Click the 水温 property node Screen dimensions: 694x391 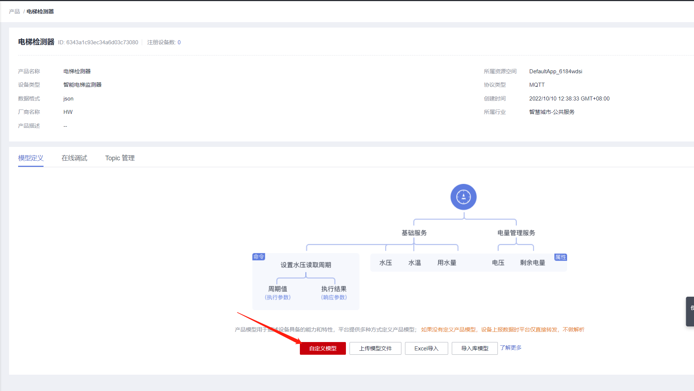coord(414,263)
